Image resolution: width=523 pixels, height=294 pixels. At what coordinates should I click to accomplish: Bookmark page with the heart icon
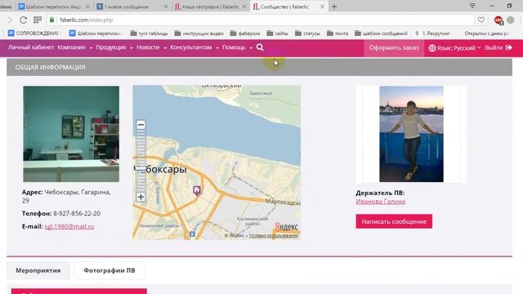[481, 20]
